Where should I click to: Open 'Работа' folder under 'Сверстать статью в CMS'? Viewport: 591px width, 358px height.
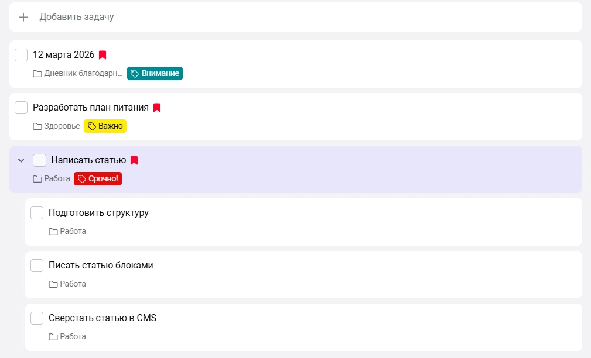click(x=67, y=337)
